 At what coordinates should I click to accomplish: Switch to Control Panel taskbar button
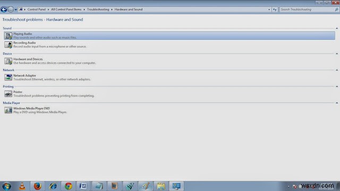(176, 186)
